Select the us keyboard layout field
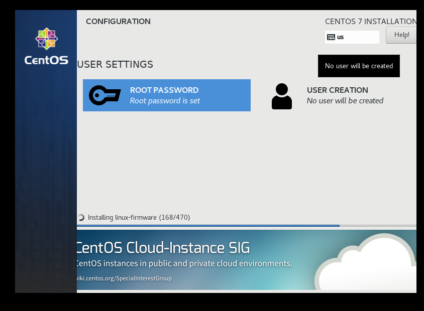This screenshot has height=311, width=424. click(352, 37)
